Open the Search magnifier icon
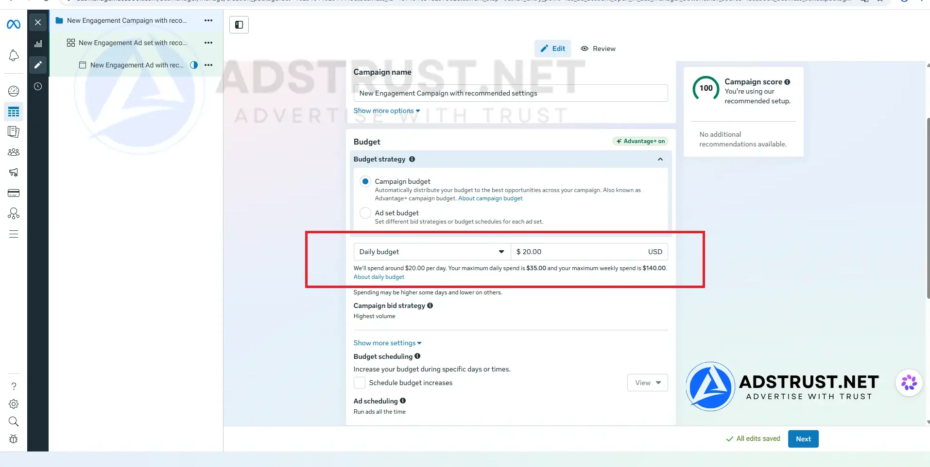Image resolution: width=930 pixels, height=467 pixels. [14, 421]
